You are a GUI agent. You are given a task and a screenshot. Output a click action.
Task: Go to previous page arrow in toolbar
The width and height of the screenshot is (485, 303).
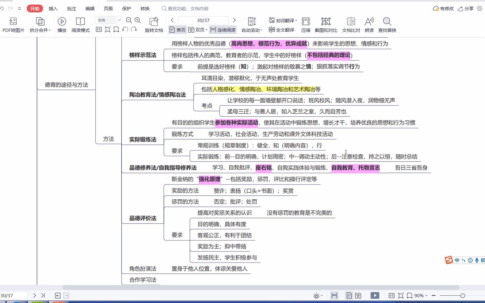coord(172,20)
